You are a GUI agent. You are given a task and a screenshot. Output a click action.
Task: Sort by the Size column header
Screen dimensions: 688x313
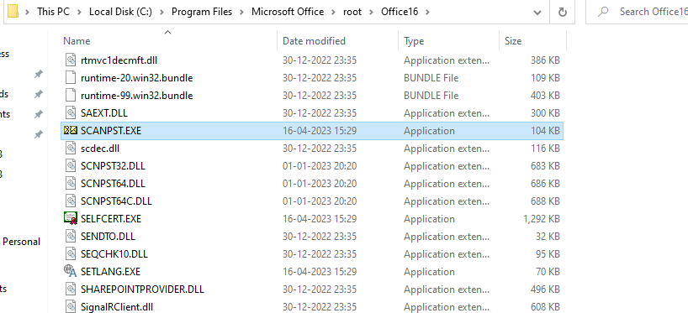(513, 41)
